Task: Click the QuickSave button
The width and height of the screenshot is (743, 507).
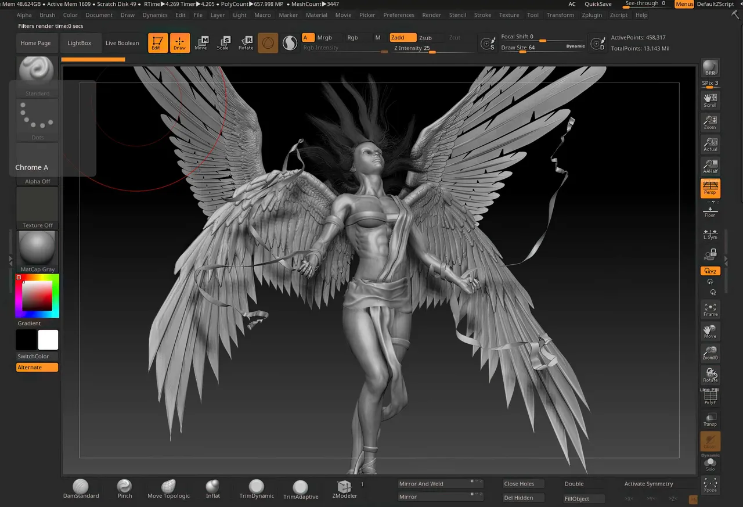Action: 598,4
